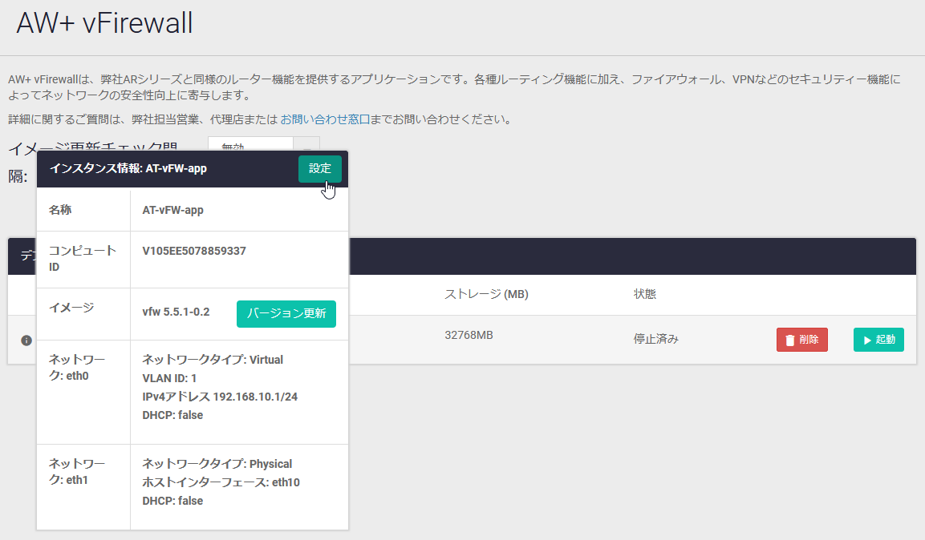Click the 状態 column header
Image resolution: width=925 pixels, height=540 pixels.
point(645,294)
